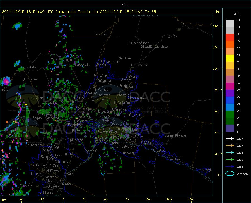The height and width of the screenshot is (203, 251).
Task: Click the L_Asuncion place label
Action: click(139, 65)
